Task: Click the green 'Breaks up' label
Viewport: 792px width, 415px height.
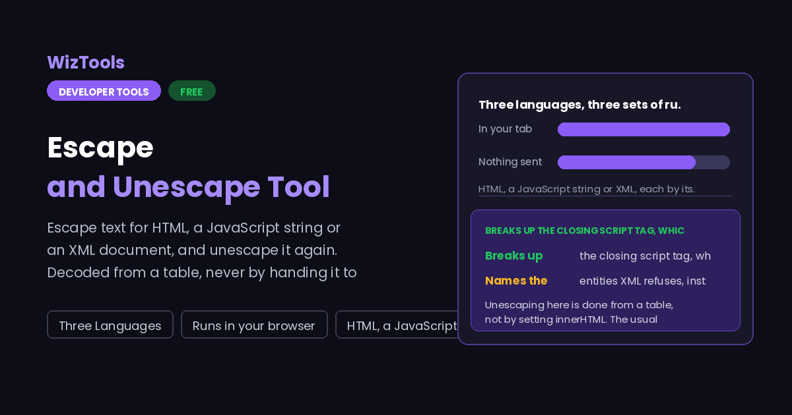Action: click(x=513, y=256)
